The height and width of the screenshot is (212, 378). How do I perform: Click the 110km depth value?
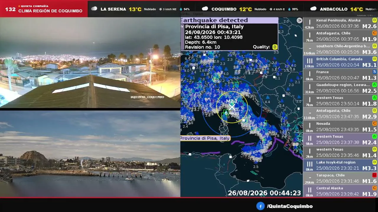pos(309,118)
